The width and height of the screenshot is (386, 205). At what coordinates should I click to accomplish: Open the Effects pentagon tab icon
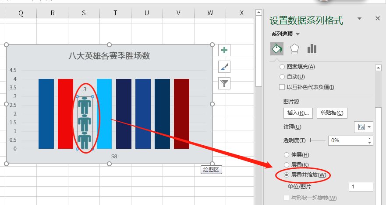click(294, 49)
